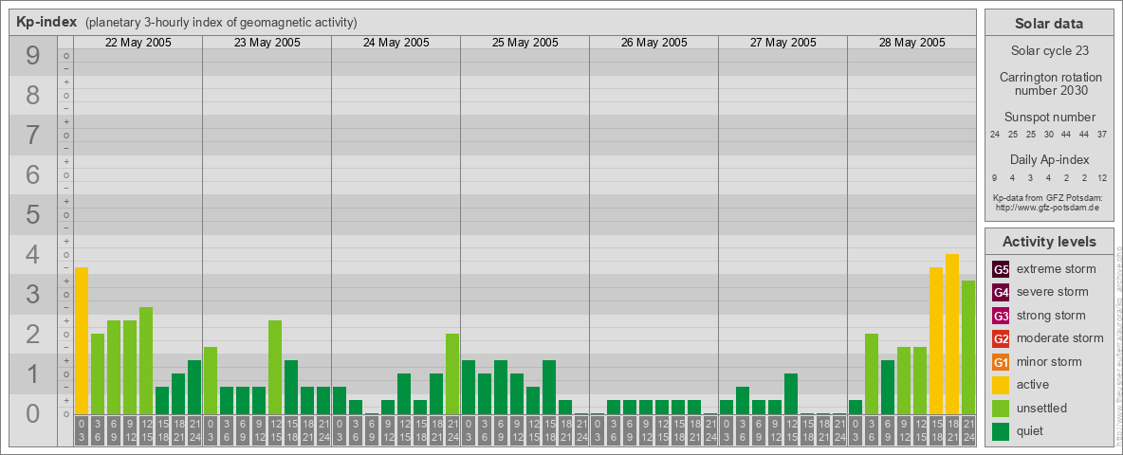This screenshot has height=455, width=1123.
Task: Select the dark green 'quiet' legend swatch
Action: click(x=1001, y=431)
